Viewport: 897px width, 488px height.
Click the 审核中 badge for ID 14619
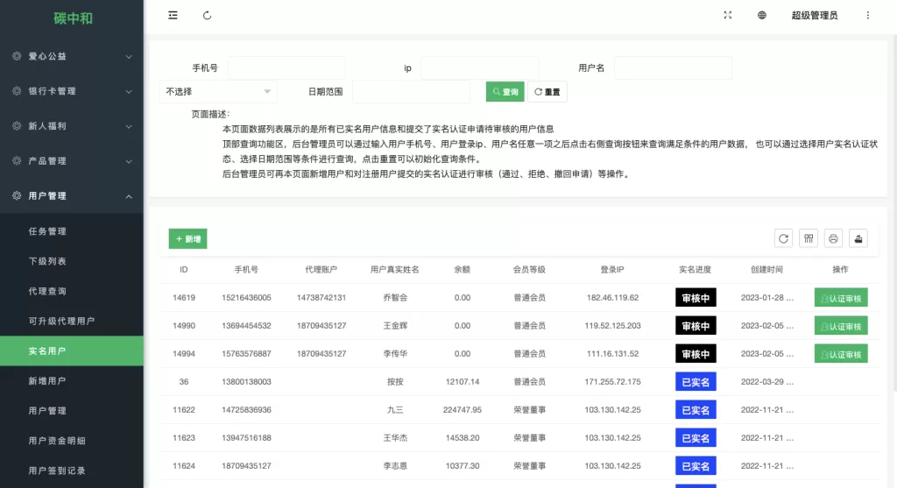click(x=696, y=298)
